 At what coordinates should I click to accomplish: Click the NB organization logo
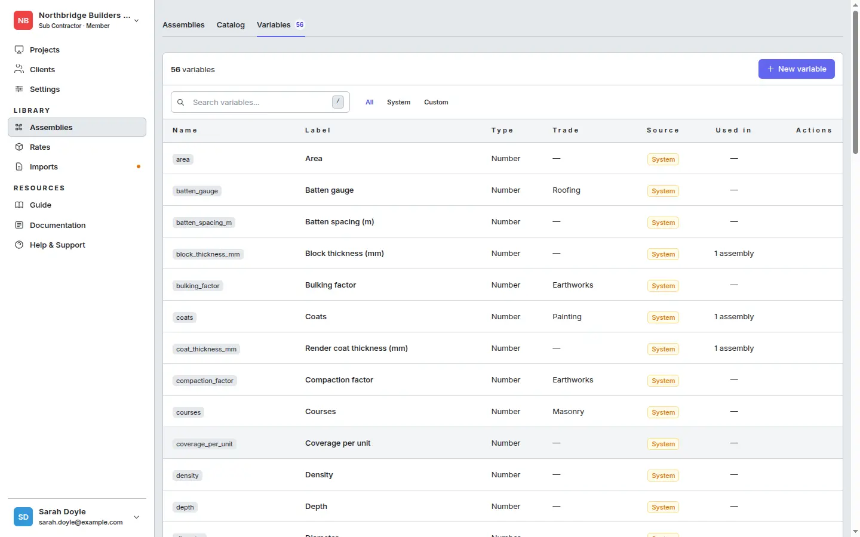(23, 20)
